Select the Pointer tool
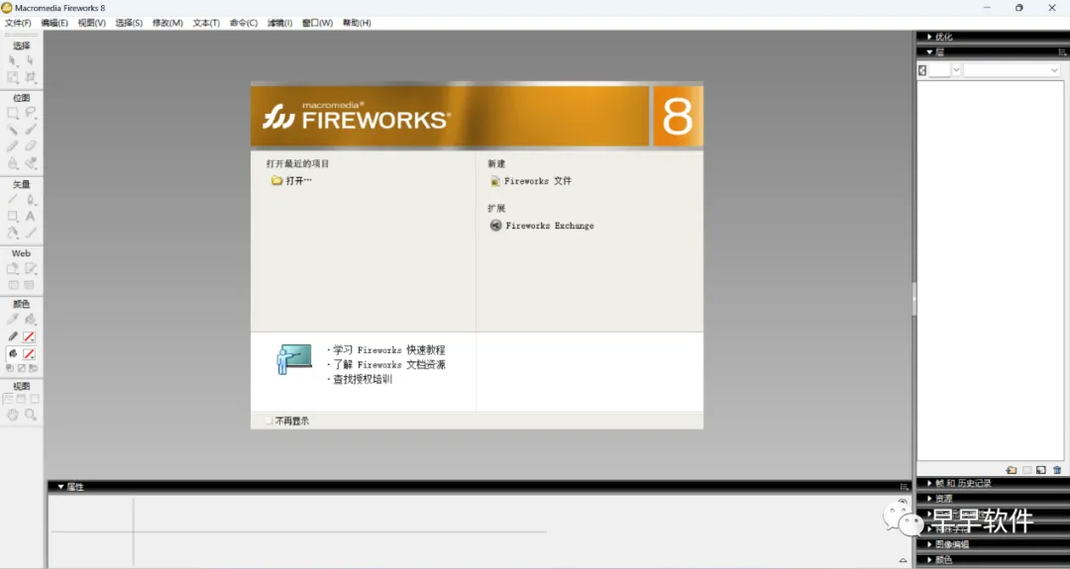The width and height of the screenshot is (1070, 569). (x=12, y=60)
